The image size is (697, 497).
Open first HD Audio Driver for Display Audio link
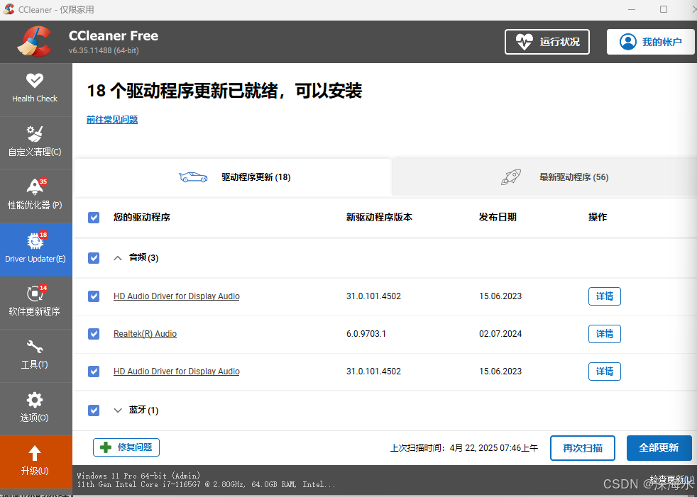click(x=177, y=296)
